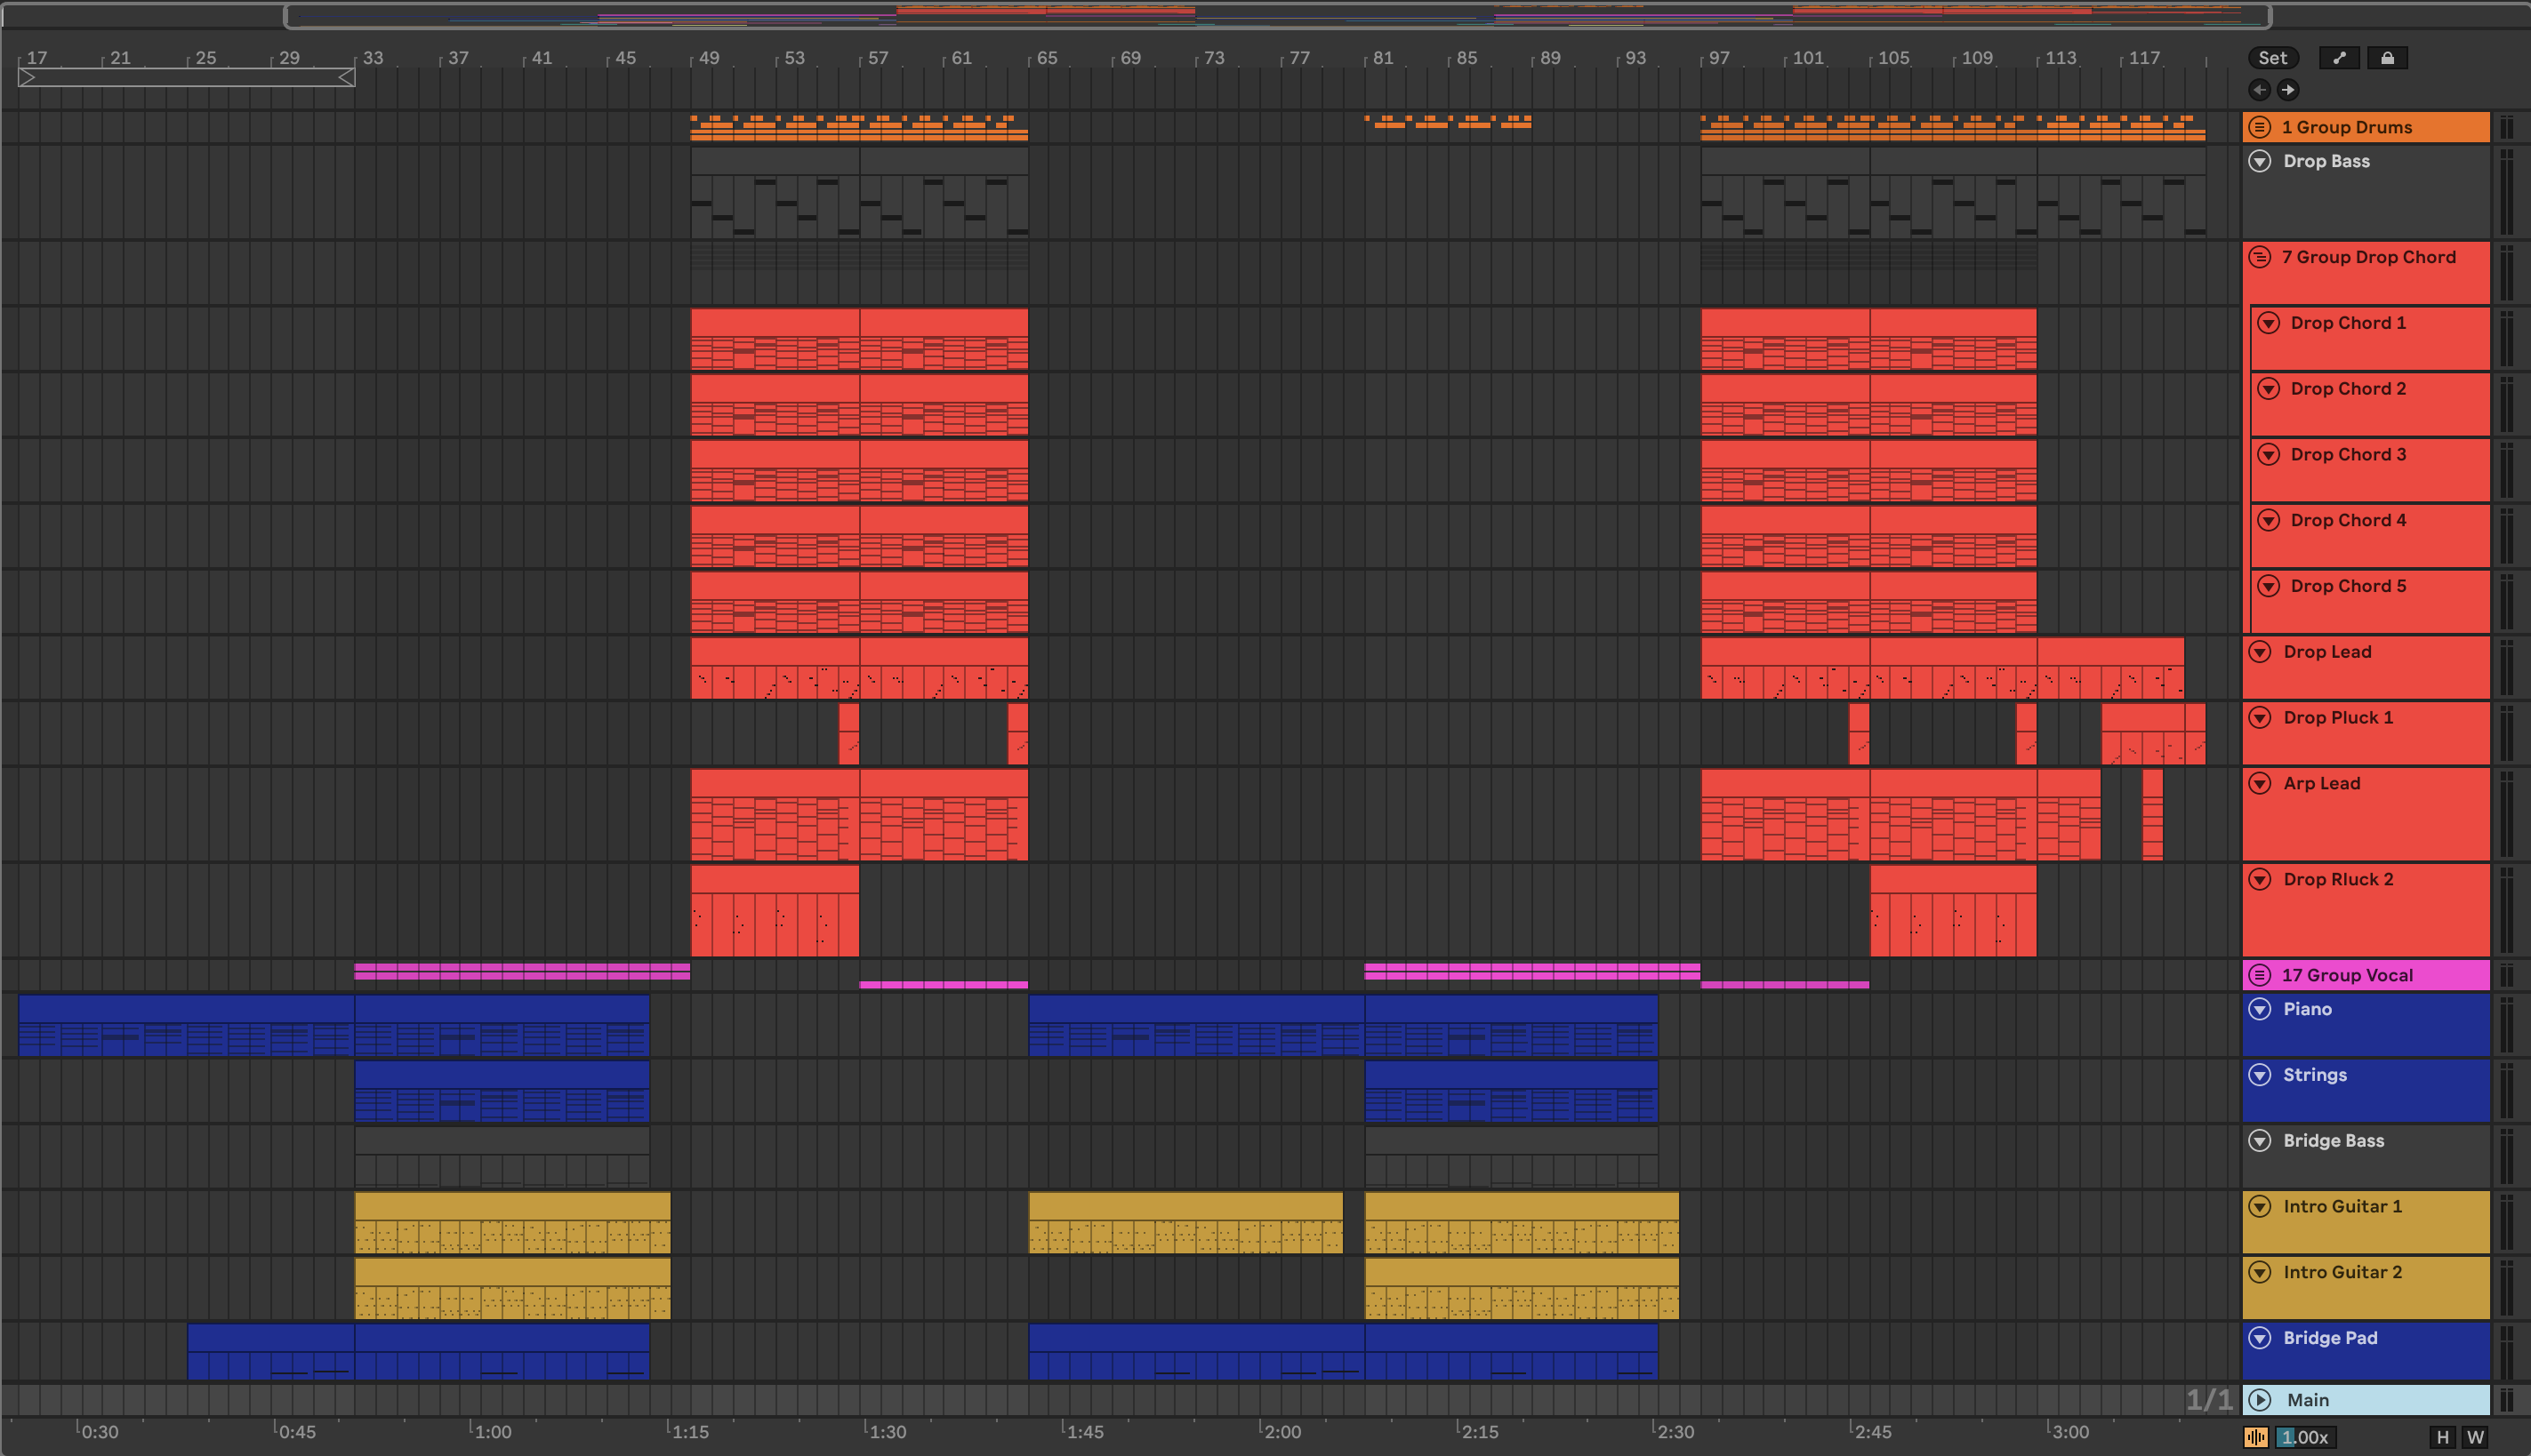The width and height of the screenshot is (2531, 1456).
Task: Click the 1 Group Drums group icon
Action: [2260, 127]
